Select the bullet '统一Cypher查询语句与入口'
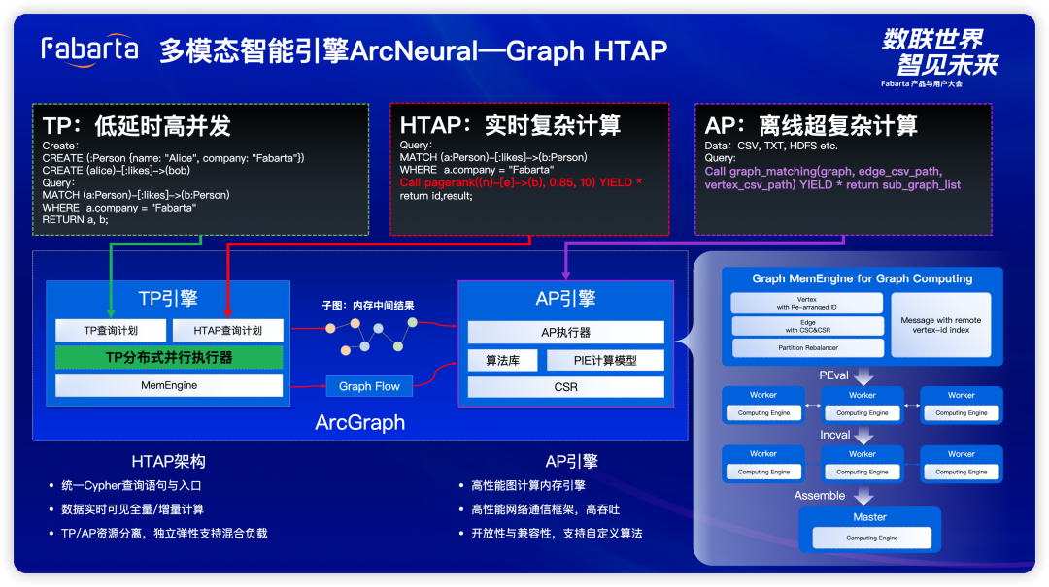Viewport: 1049px width, 587px height. coord(131,485)
